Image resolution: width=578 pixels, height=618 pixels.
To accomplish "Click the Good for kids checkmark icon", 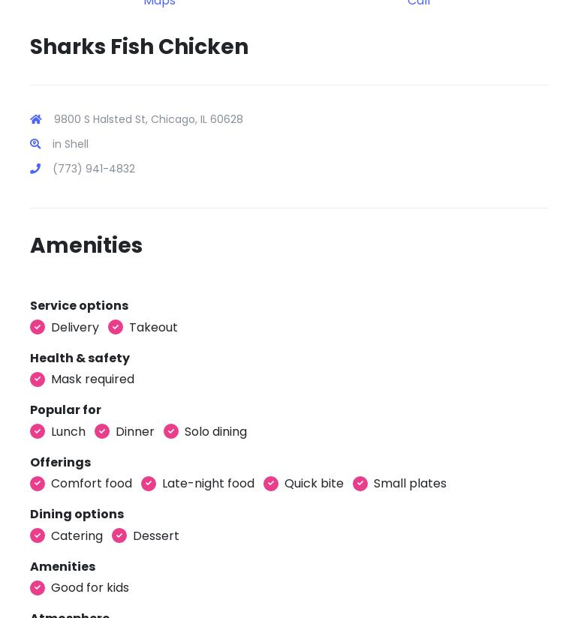I will [38, 588].
